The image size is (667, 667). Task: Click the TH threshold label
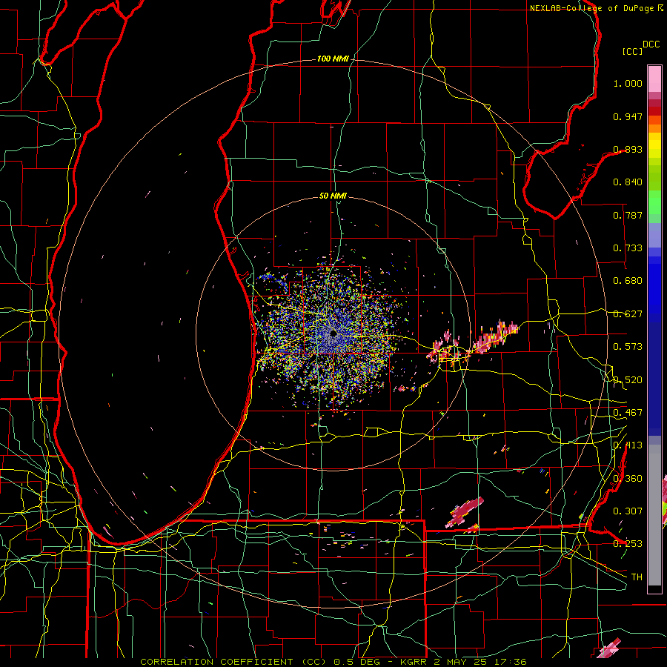coord(637,577)
